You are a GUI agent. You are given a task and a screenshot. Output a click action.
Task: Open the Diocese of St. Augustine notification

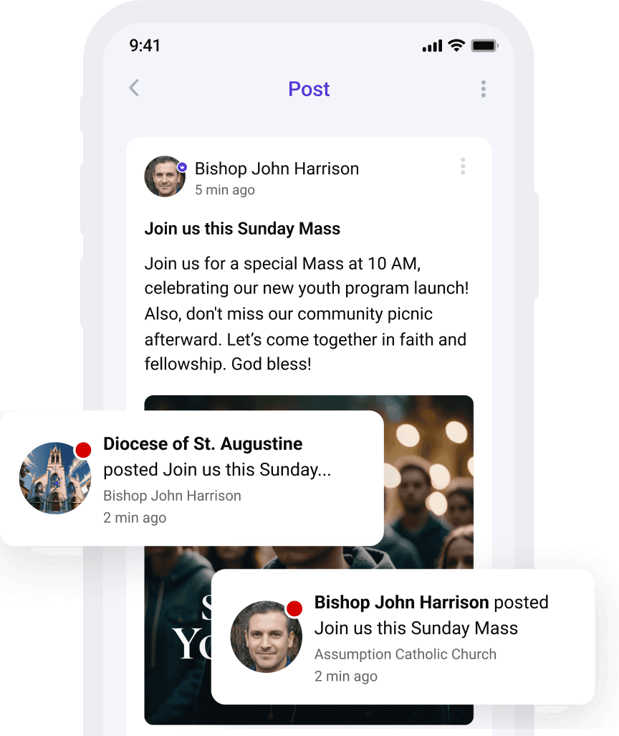tap(192, 478)
